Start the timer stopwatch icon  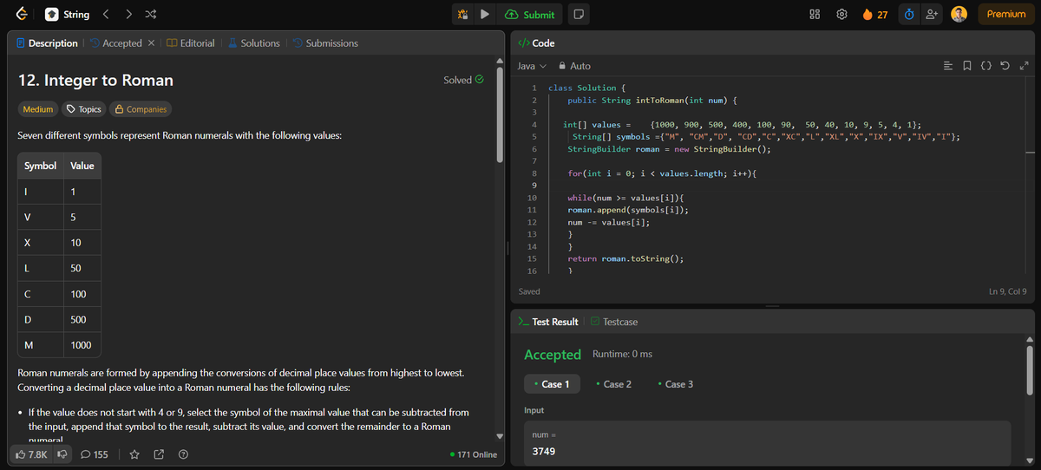click(x=908, y=14)
